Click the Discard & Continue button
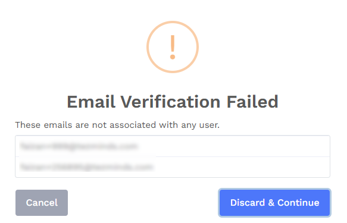Viewport: 347px width, 223px height. (x=274, y=203)
